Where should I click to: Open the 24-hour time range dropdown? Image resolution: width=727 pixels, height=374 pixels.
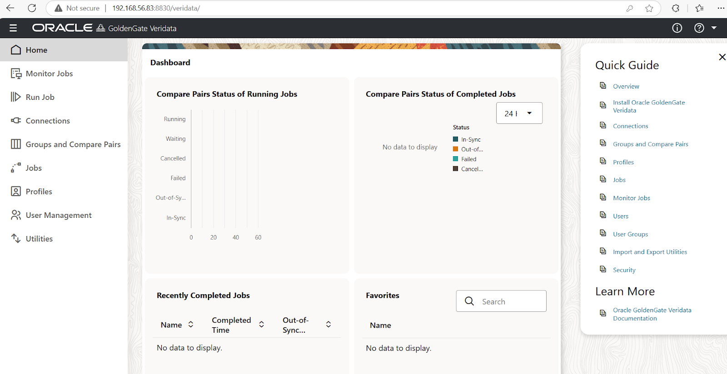[x=519, y=113]
